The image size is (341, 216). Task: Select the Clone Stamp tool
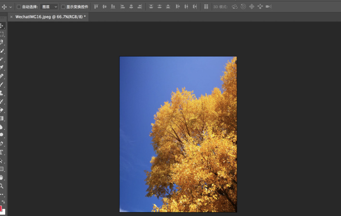click(x=1, y=93)
